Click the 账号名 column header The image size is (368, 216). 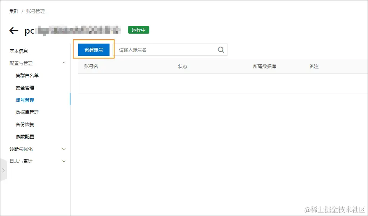click(x=91, y=67)
